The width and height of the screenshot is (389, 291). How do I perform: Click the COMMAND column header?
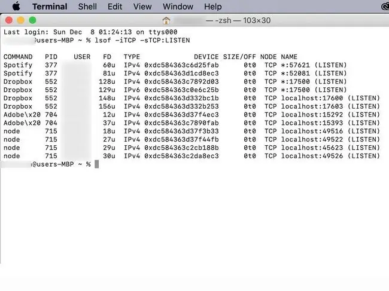click(x=18, y=57)
